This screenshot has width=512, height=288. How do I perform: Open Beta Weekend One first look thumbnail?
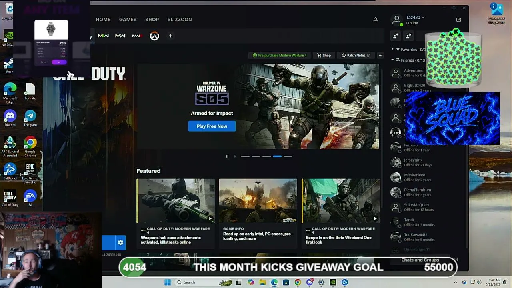click(340, 201)
